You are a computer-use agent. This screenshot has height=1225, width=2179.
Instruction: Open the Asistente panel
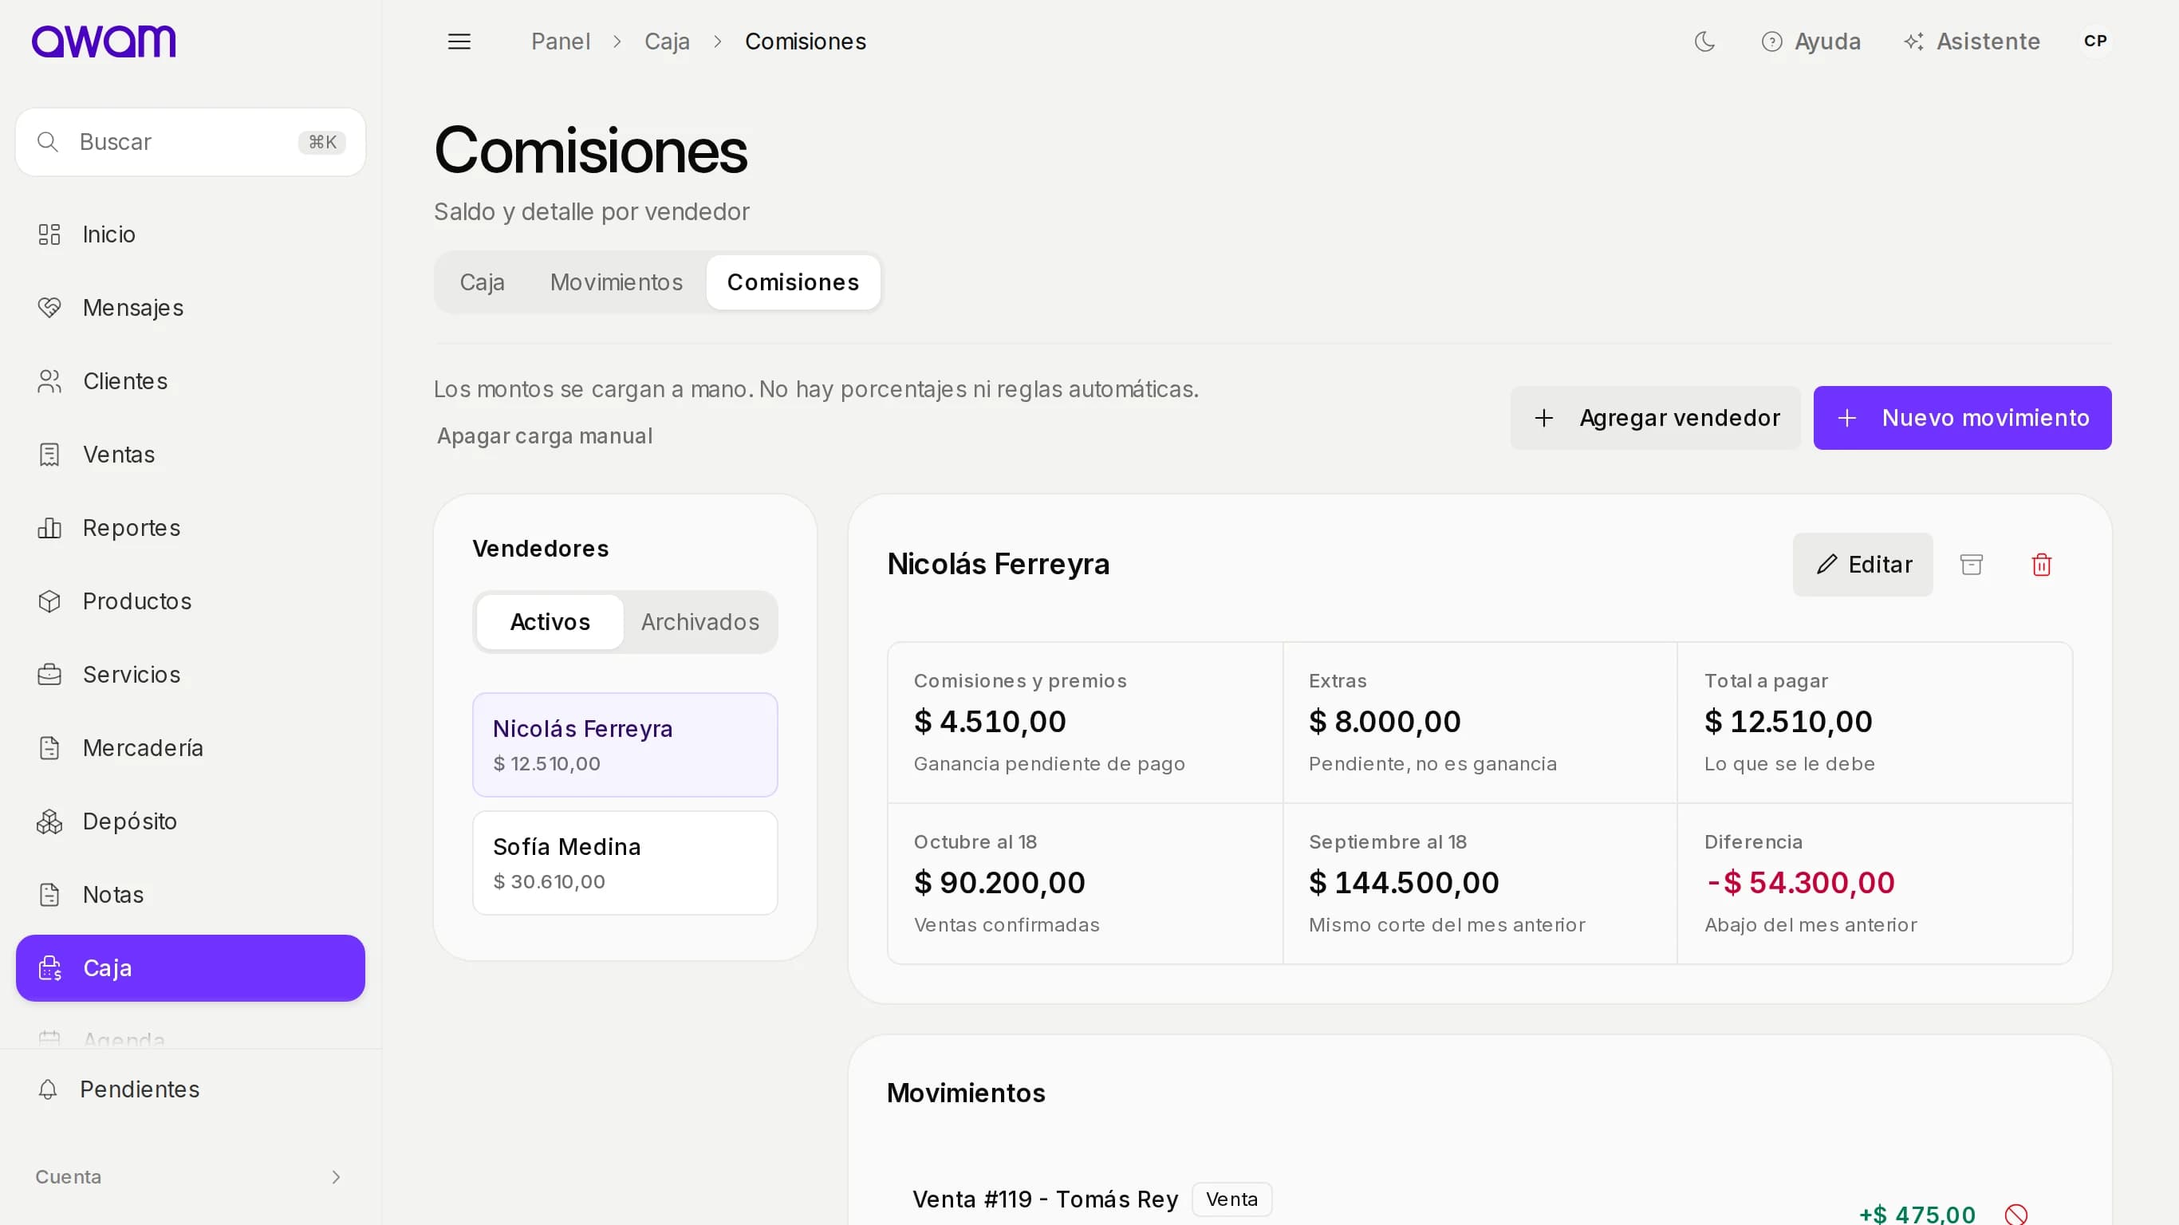pos(1972,41)
